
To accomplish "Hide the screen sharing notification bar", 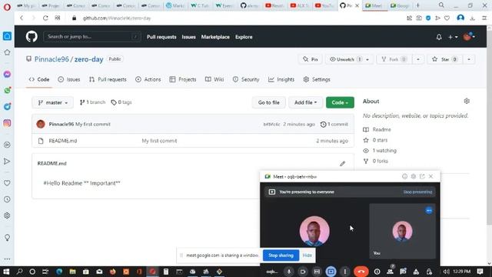I will [307, 255].
